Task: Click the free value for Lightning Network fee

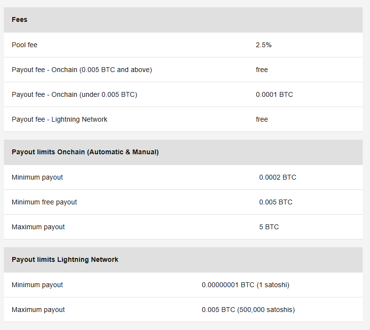Action: [262, 119]
